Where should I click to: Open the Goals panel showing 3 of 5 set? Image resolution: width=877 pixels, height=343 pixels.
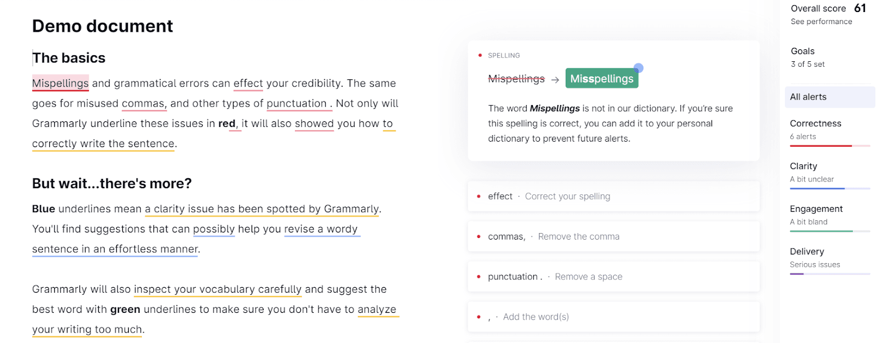pos(802,51)
